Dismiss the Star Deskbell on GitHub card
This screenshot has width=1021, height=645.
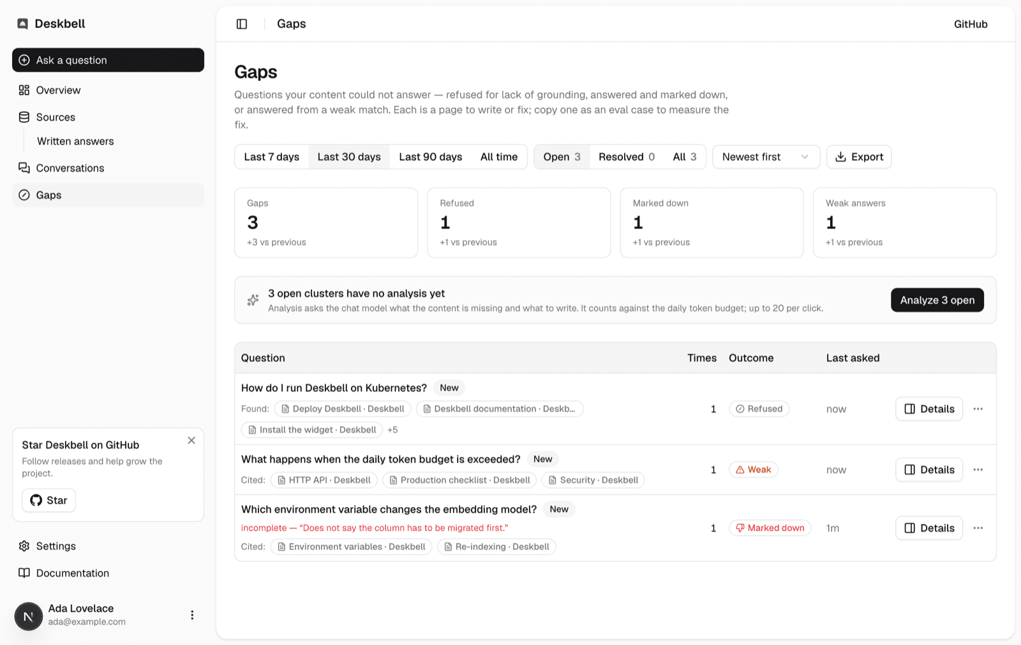click(191, 441)
